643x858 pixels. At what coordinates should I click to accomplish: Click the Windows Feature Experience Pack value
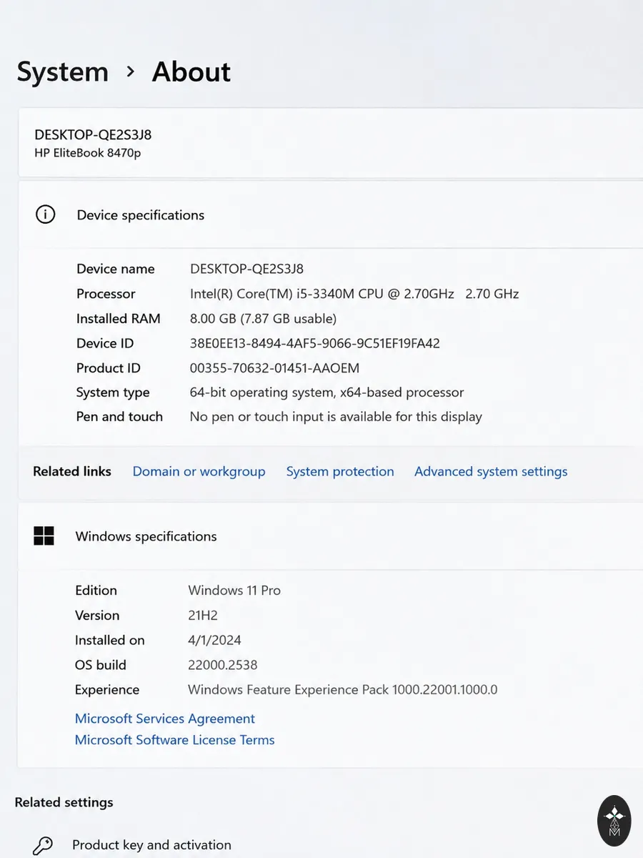343,690
